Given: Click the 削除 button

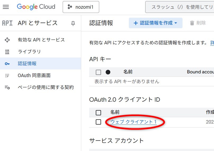Looking at the screenshot, I should (x=198, y=23).
